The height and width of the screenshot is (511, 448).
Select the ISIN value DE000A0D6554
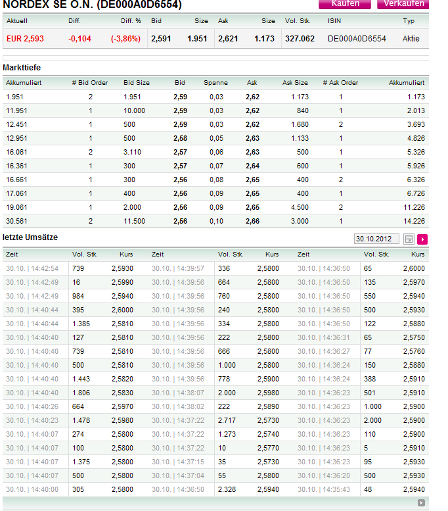(357, 39)
